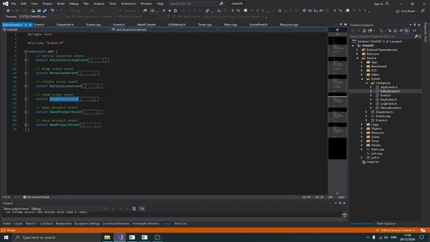Image resolution: width=430 pixels, height=242 pixels.
Task: Click the microphone icon in system tray
Action: coord(374,237)
